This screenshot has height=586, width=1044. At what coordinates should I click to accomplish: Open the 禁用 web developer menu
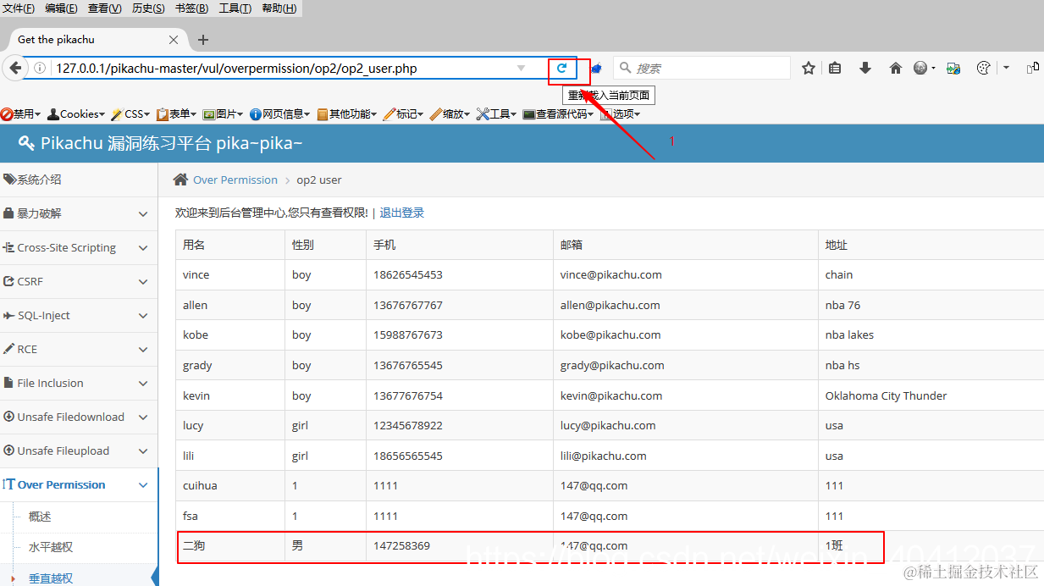pos(20,113)
